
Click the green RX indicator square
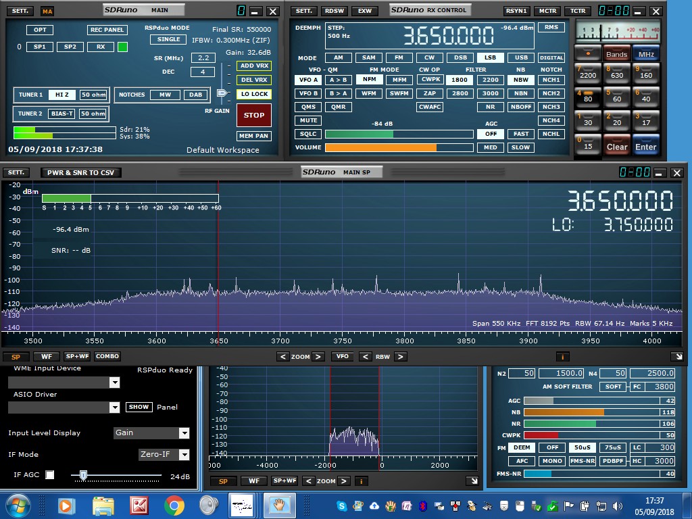pos(123,47)
